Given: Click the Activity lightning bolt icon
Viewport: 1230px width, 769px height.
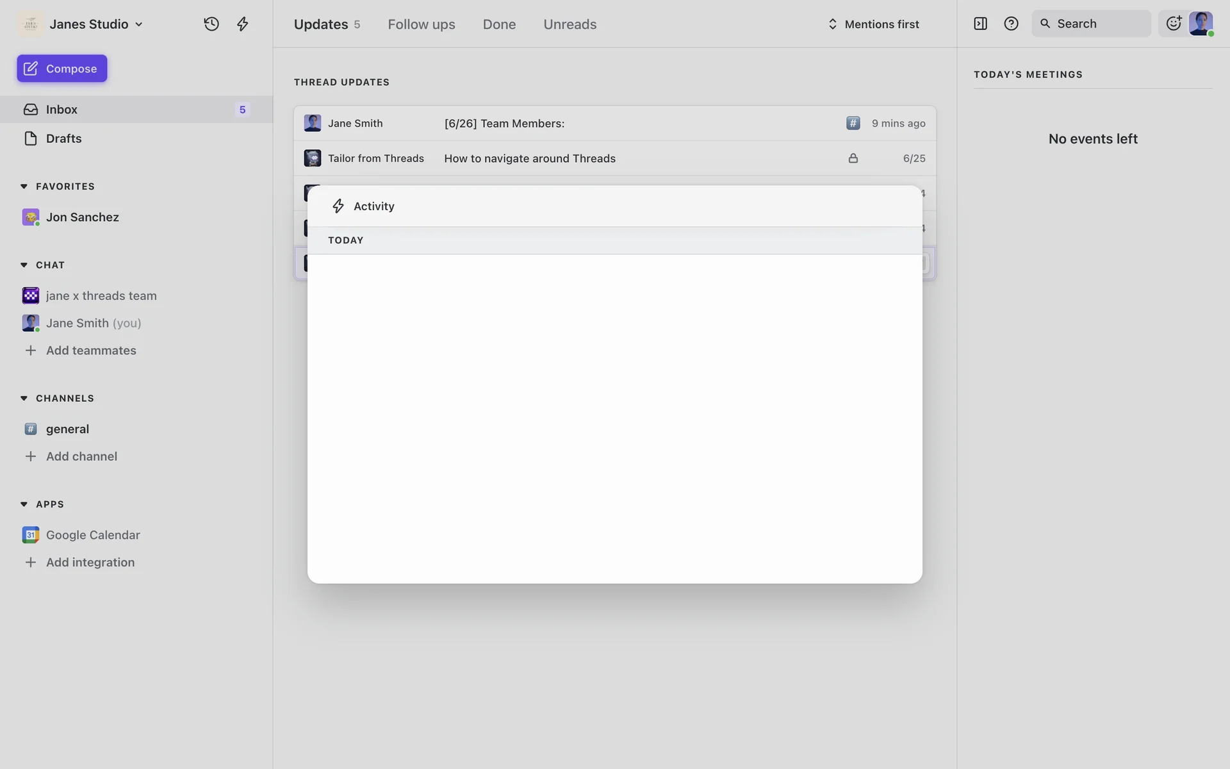Looking at the screenshot, I should [x=242, y=24].
